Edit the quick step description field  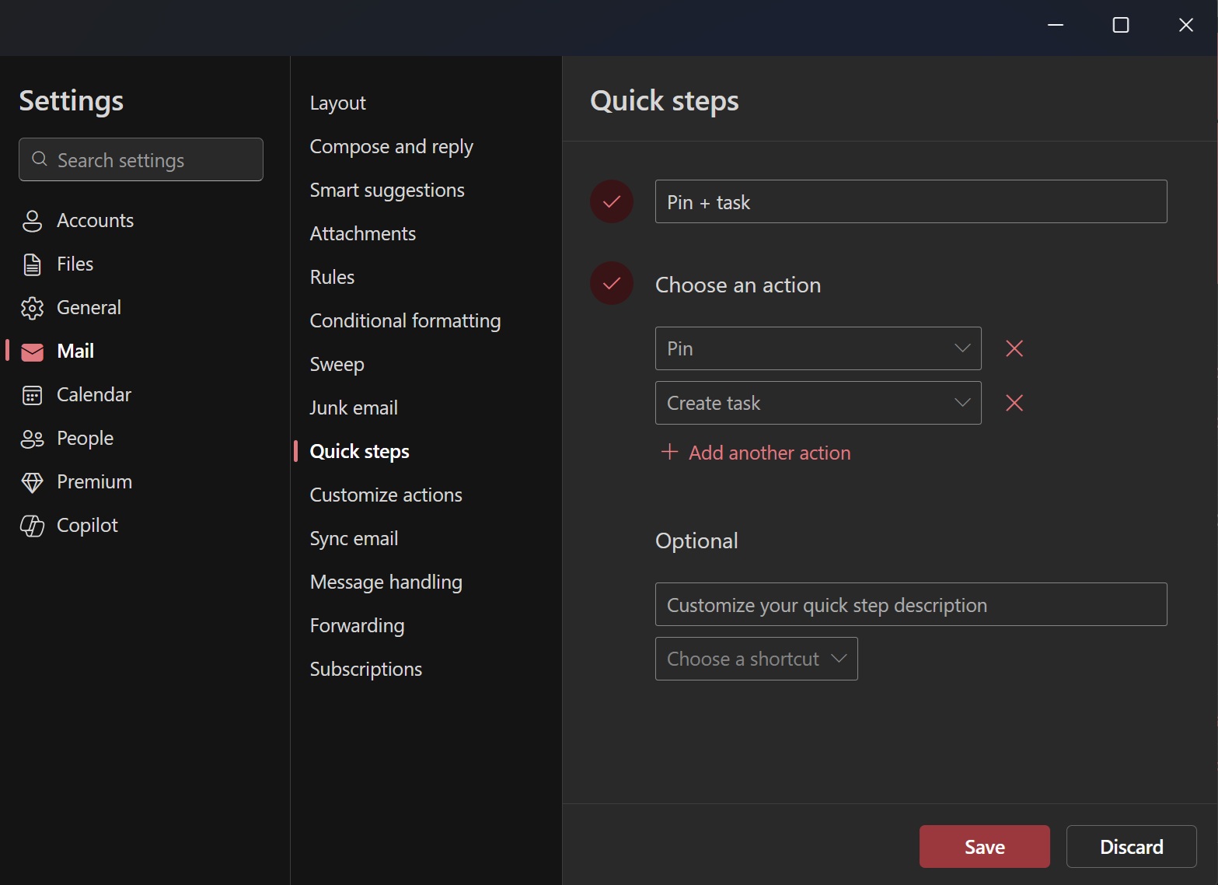pos(910,604)
